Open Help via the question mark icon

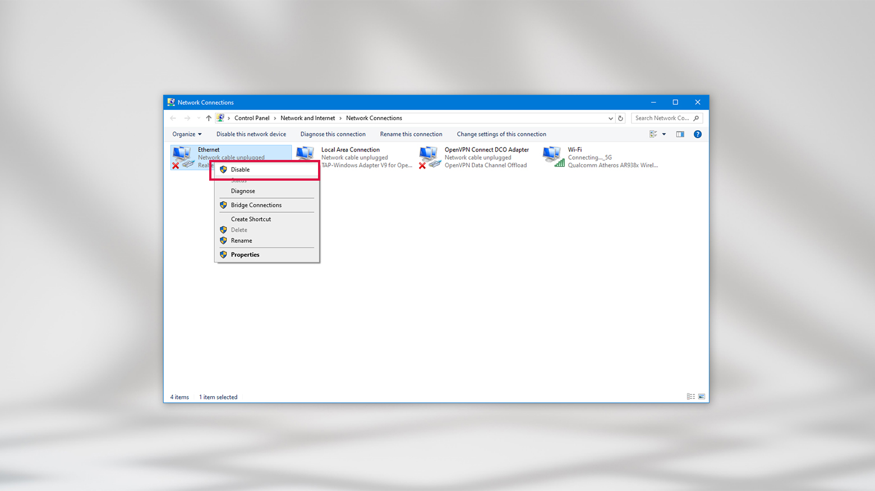[697, 134]
